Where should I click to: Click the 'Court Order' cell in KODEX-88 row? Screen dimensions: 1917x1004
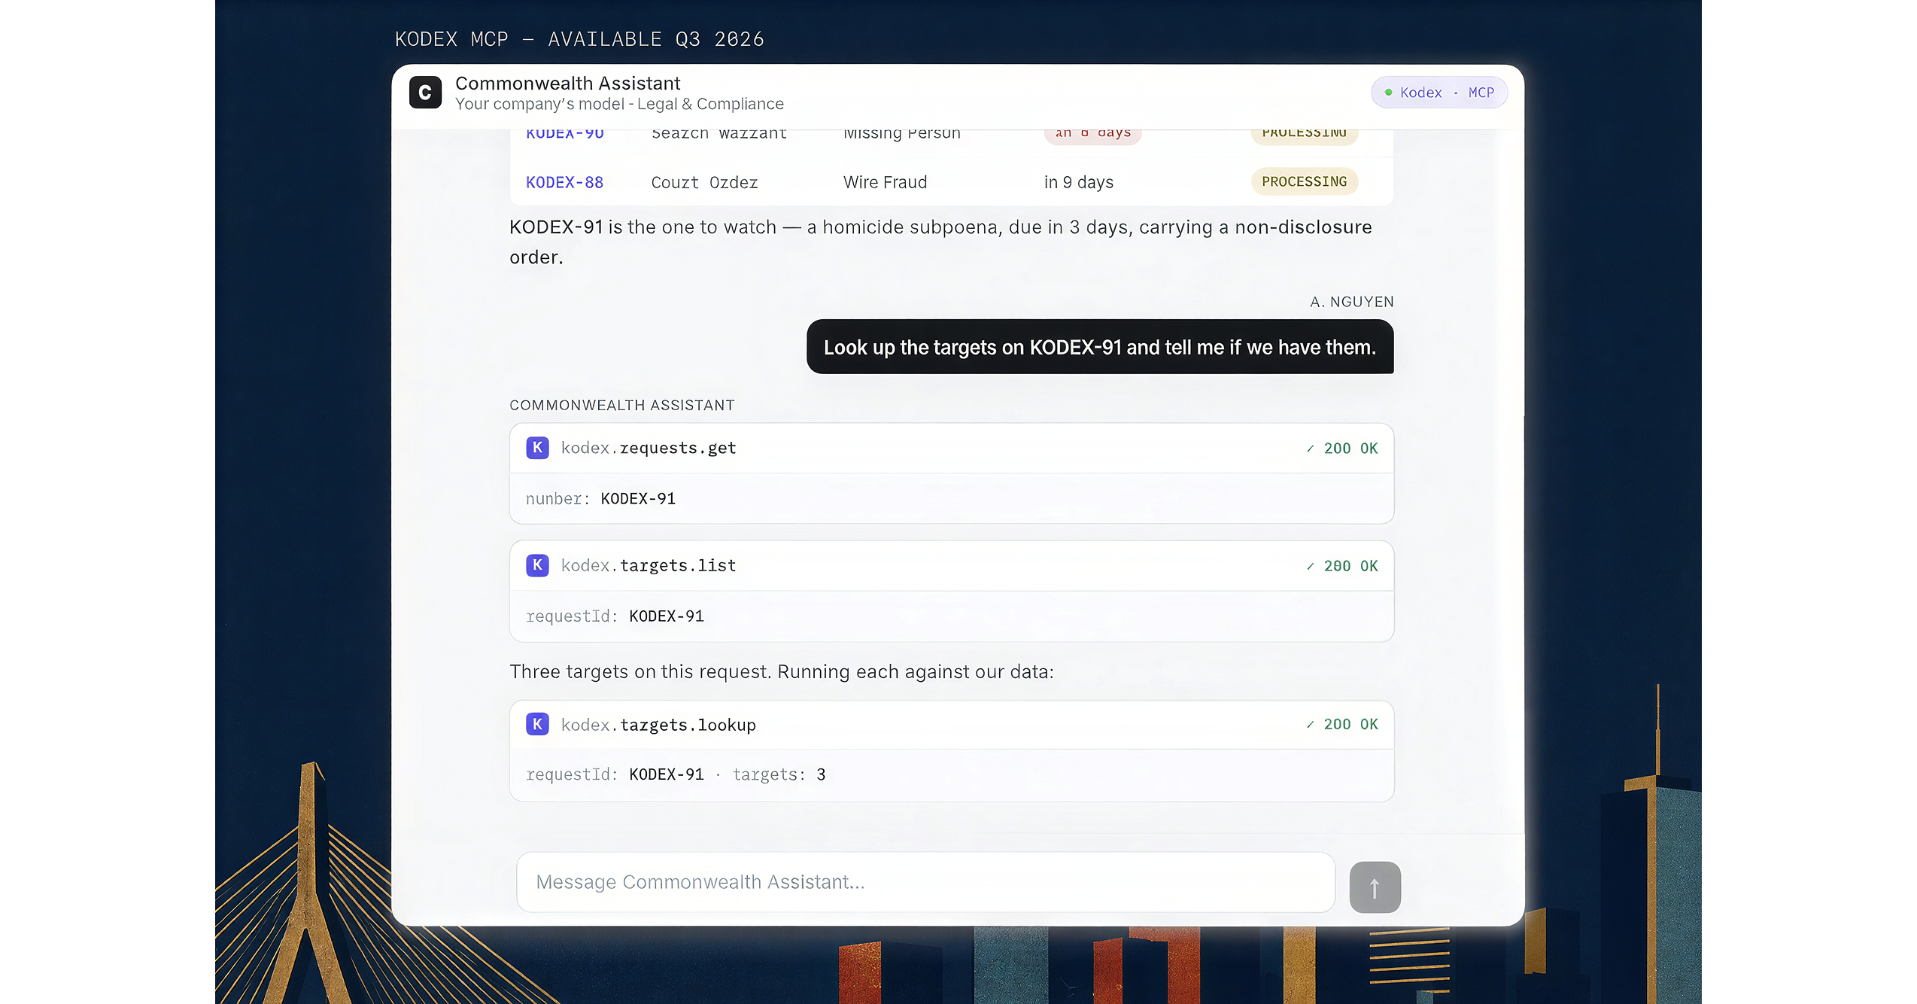coord(704,182)
